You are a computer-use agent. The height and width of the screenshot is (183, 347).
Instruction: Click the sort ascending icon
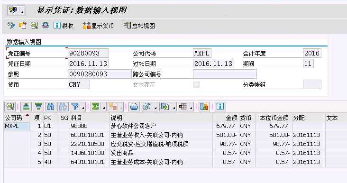click(x=26, y=107)
